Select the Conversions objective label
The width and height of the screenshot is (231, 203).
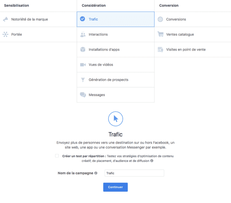(x=176, y=19)
